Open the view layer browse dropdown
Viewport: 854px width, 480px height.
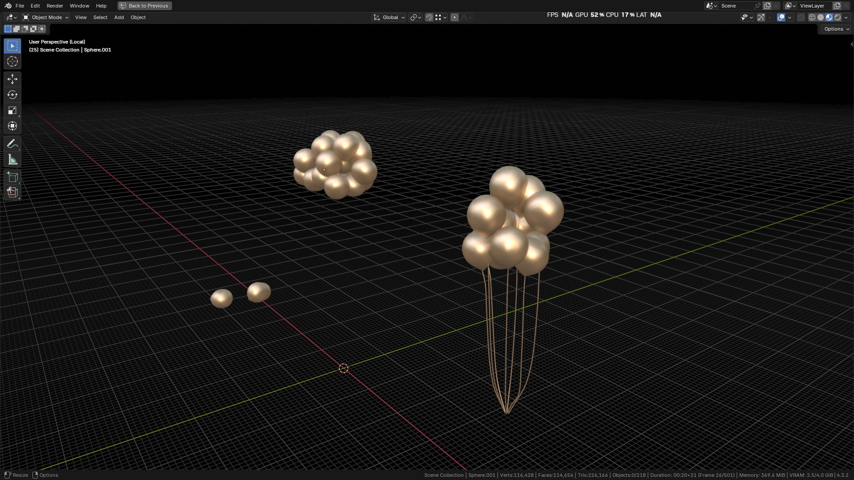point(790,6)
